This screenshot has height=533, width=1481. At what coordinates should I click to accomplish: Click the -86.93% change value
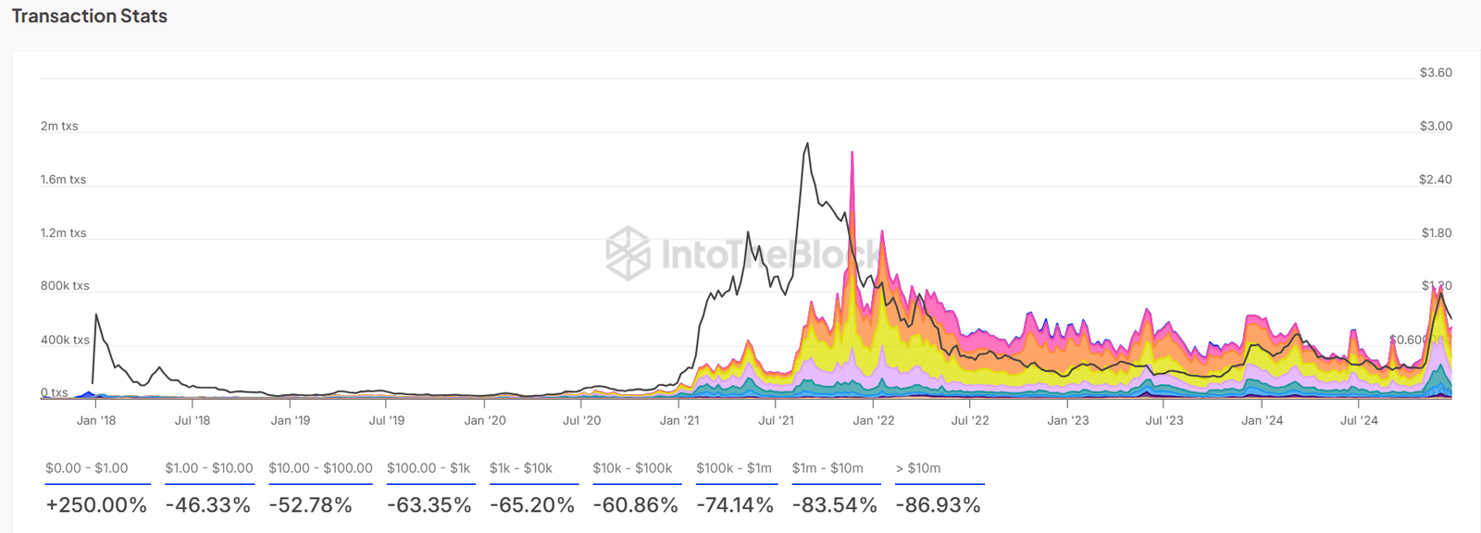pos(938,505)
